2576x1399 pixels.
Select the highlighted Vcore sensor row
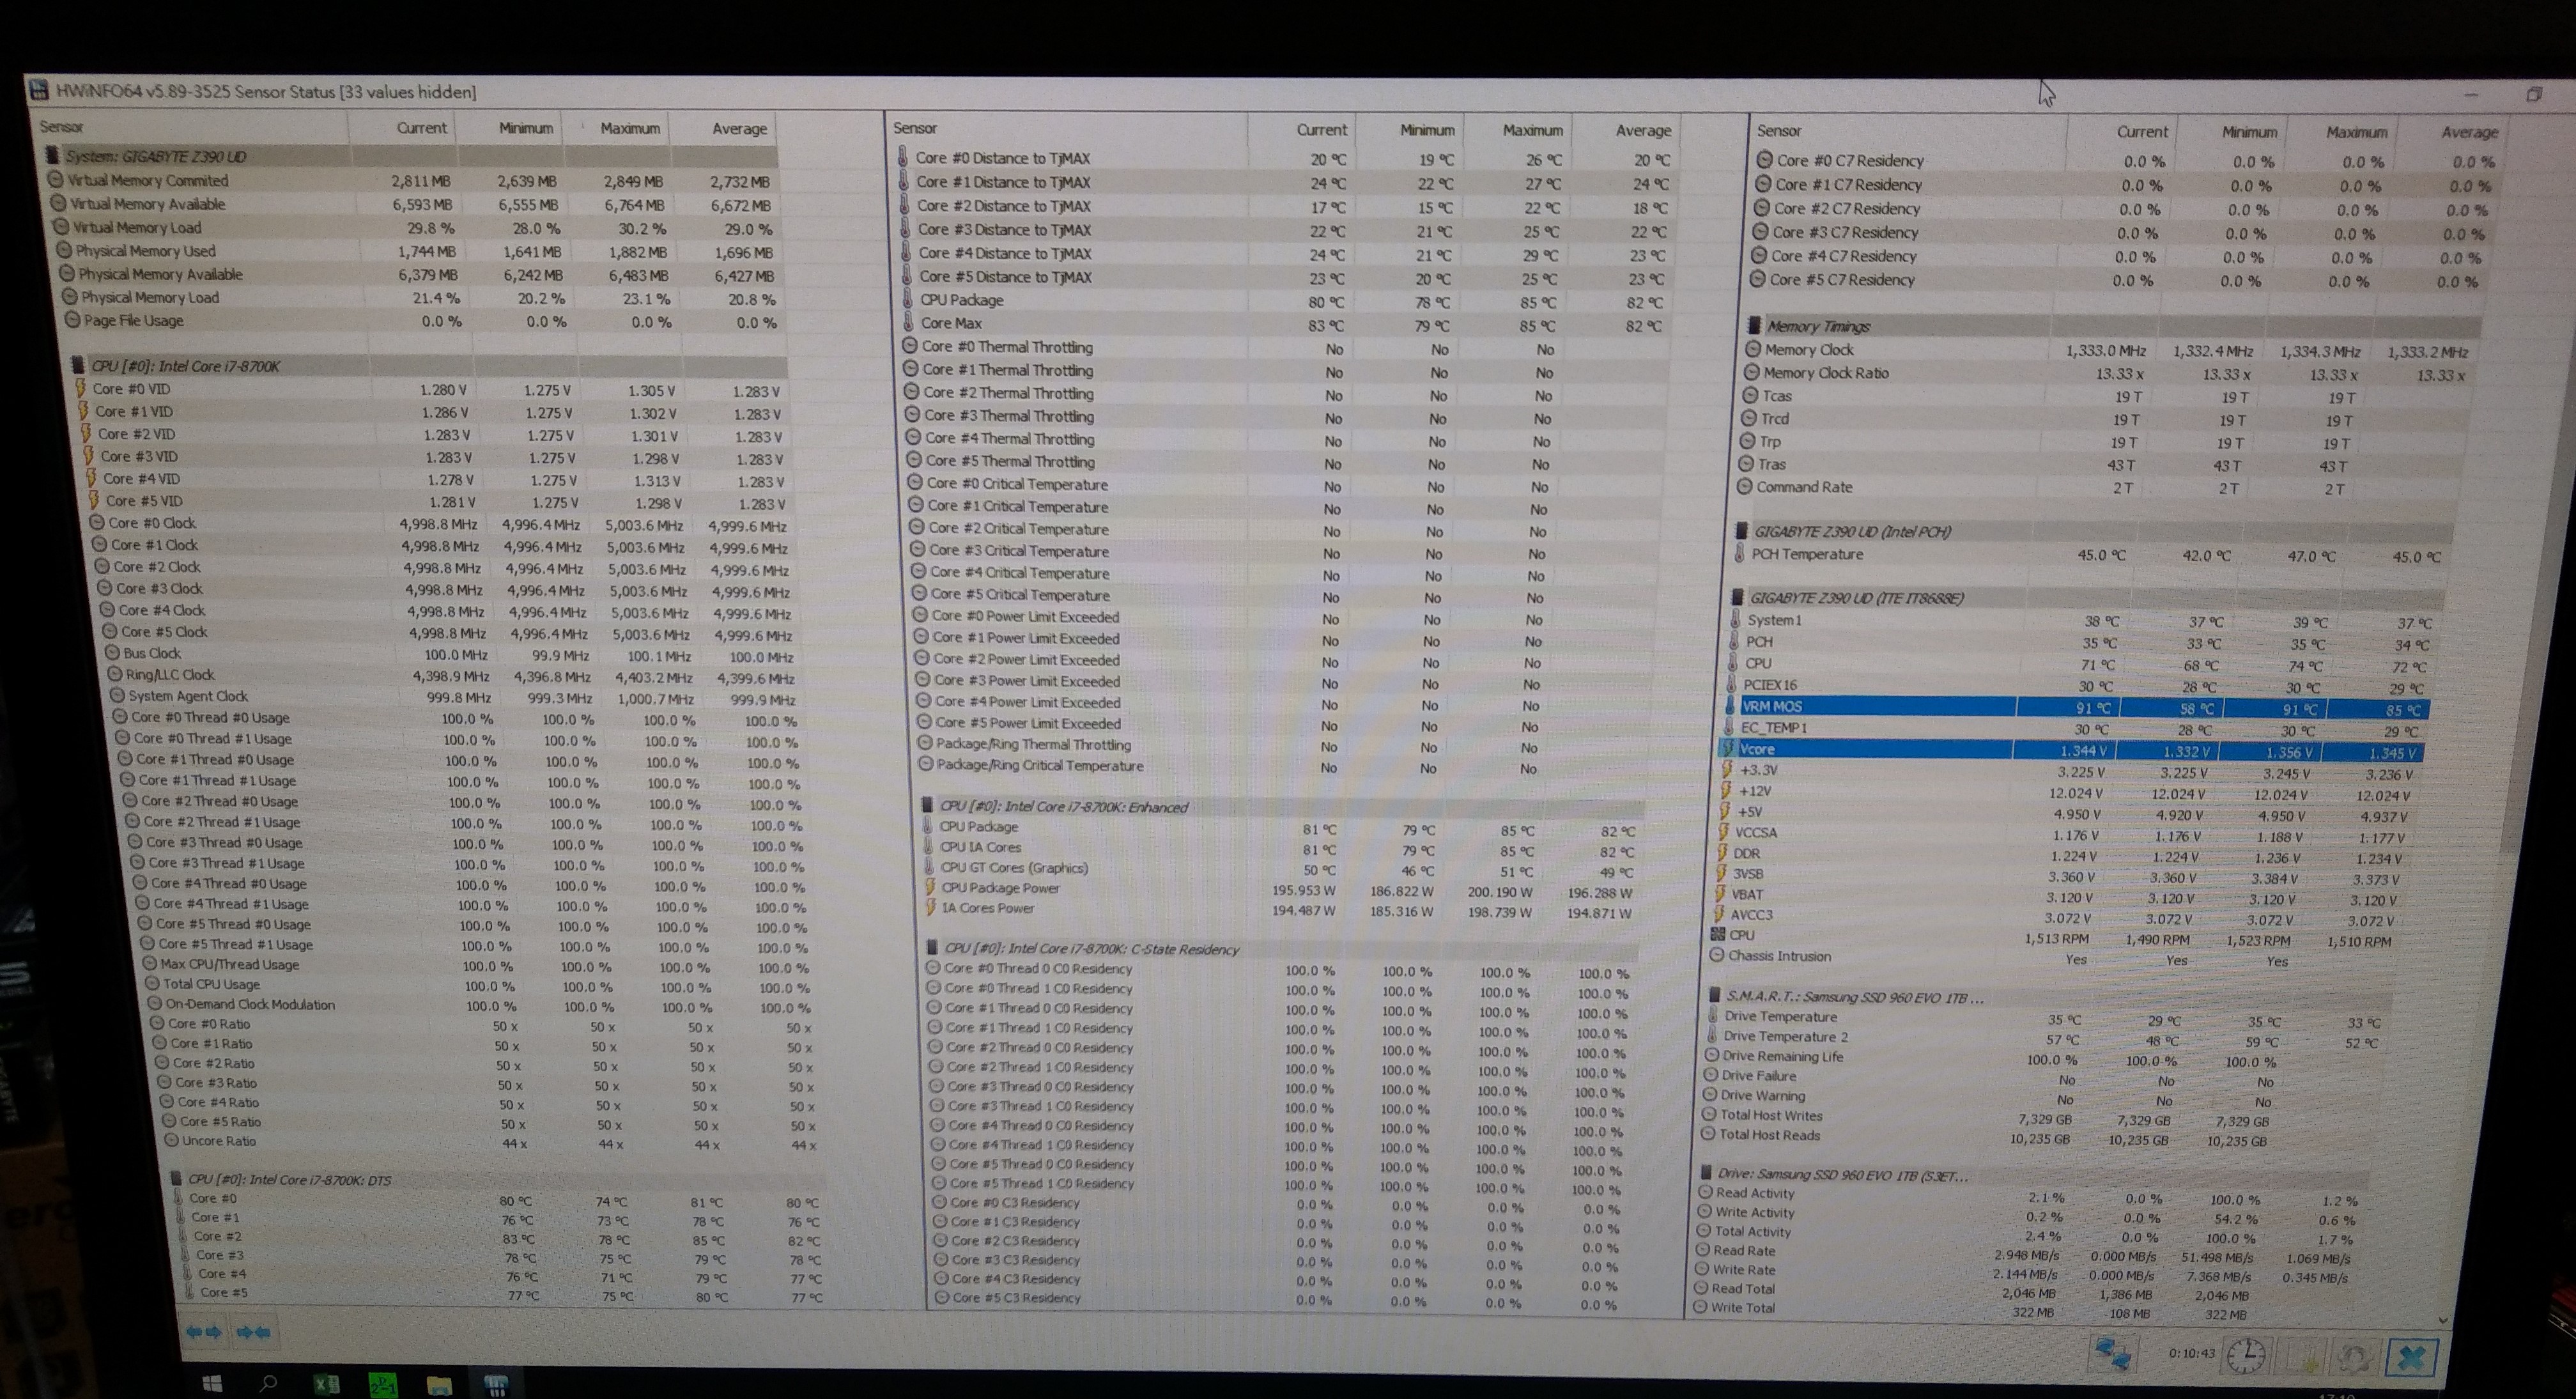point(1757,749)
